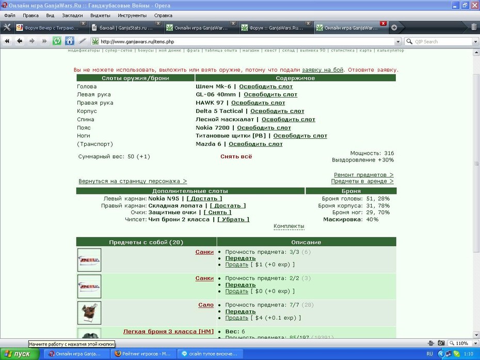
Task: Open the Windows Пуск start button
Action: click(x=20, y=354)
